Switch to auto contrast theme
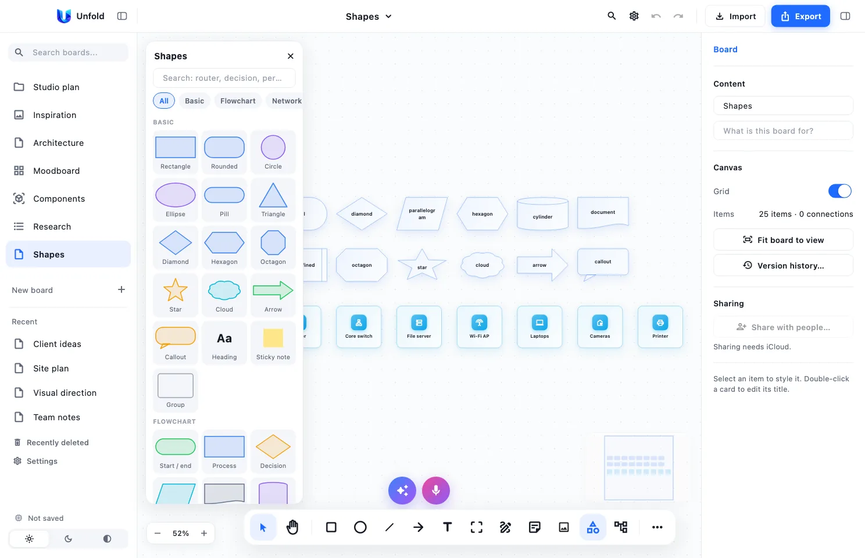Screen dimensions: 865x558 107,539
